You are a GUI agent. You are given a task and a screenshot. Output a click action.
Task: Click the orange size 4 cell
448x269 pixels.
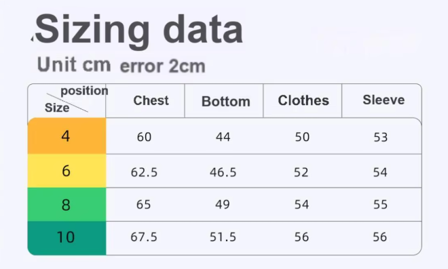point(67,136)
